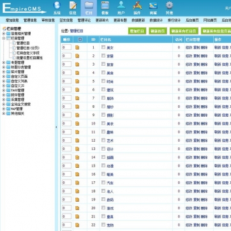Click orange page icon in row ID 12
The height and width of the screenshot is (231, 231).
point(77,140)
